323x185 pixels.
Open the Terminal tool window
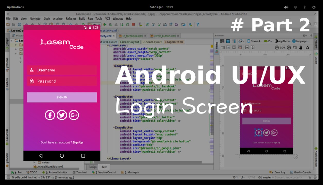80,172
